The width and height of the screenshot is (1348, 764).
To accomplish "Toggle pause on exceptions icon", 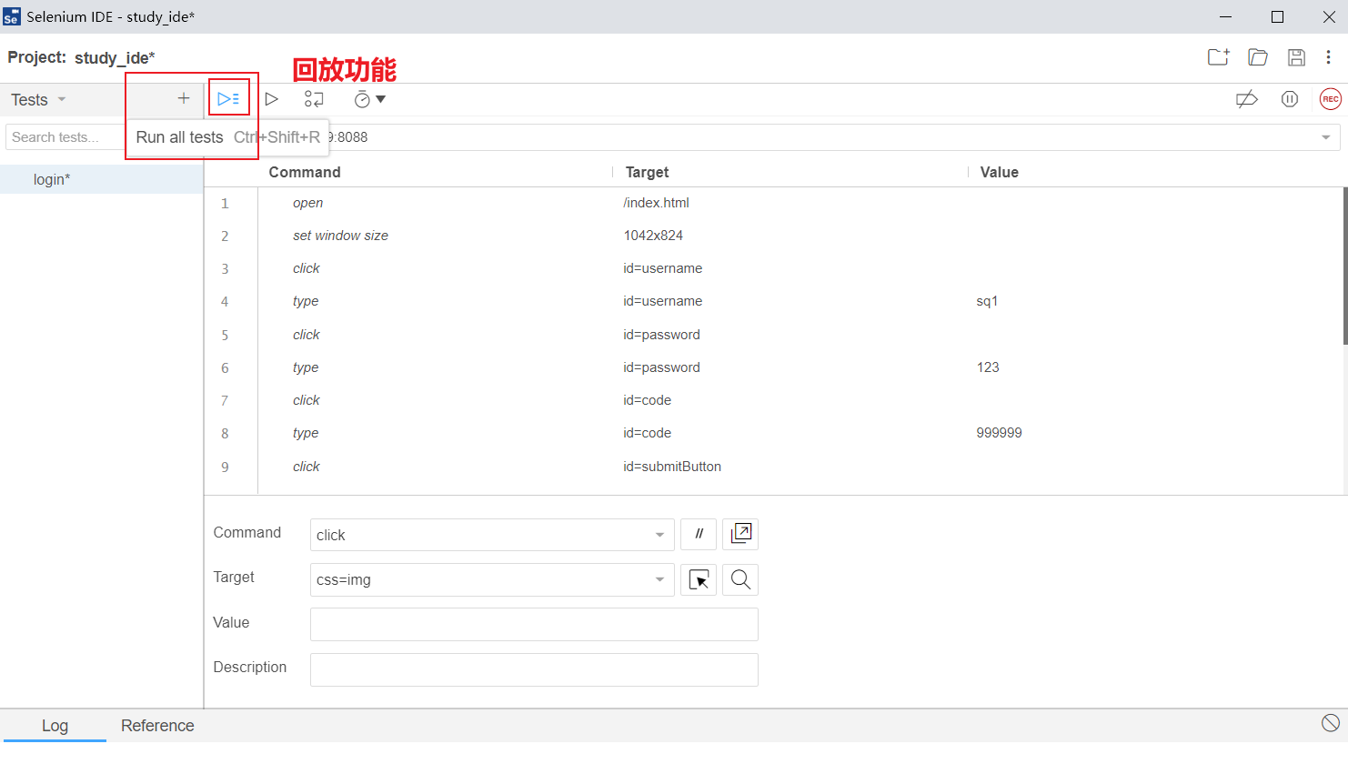I will tap(1290, 99).
